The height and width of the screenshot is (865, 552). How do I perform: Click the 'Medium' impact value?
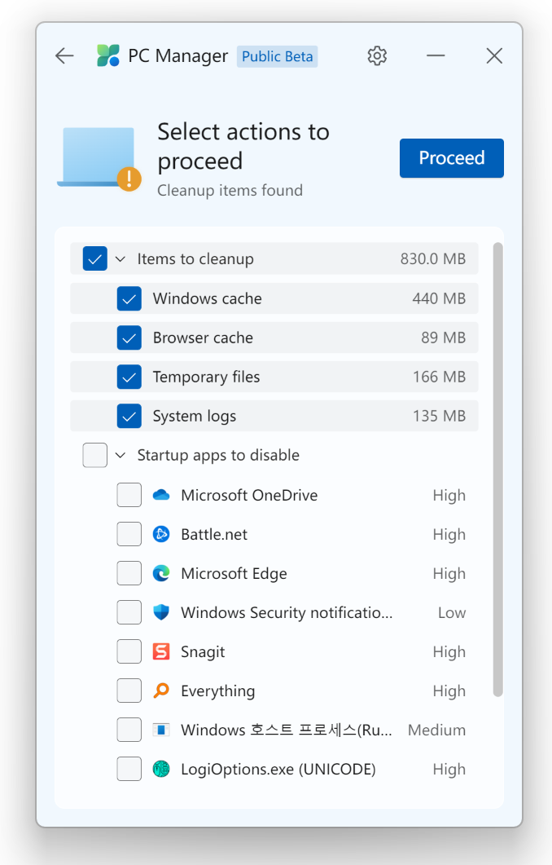tap(437, 730)
